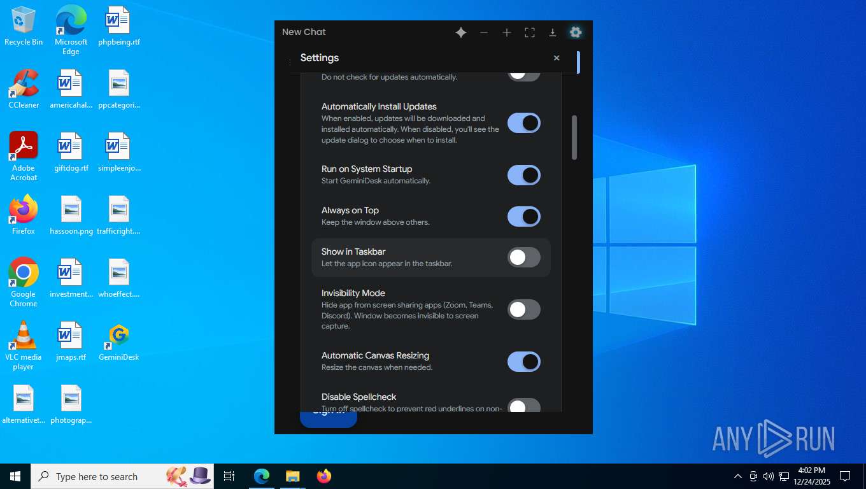Select the hassoon.png desktop file

point(71,215)
